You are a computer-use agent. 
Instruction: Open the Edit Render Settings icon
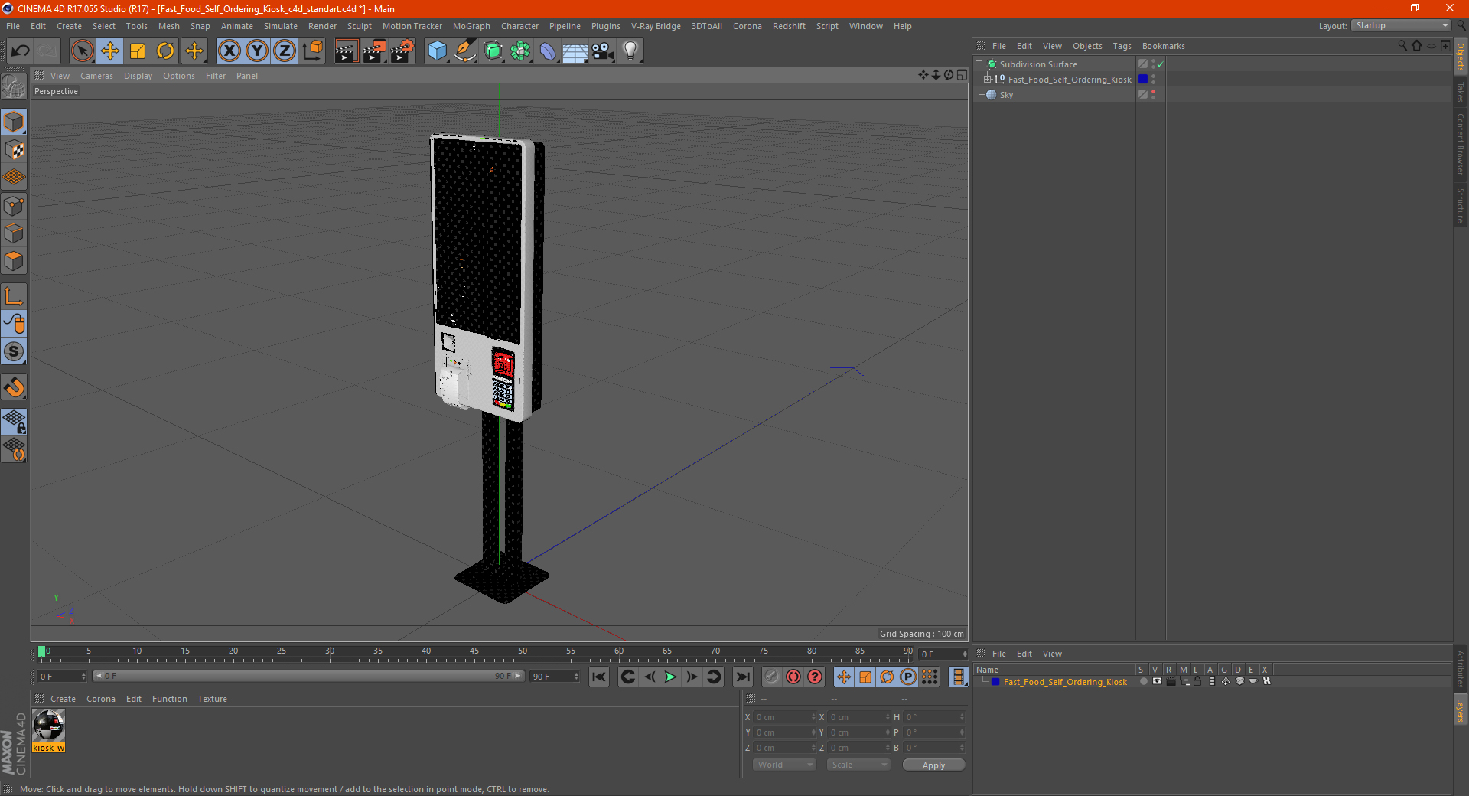(402, 51)
